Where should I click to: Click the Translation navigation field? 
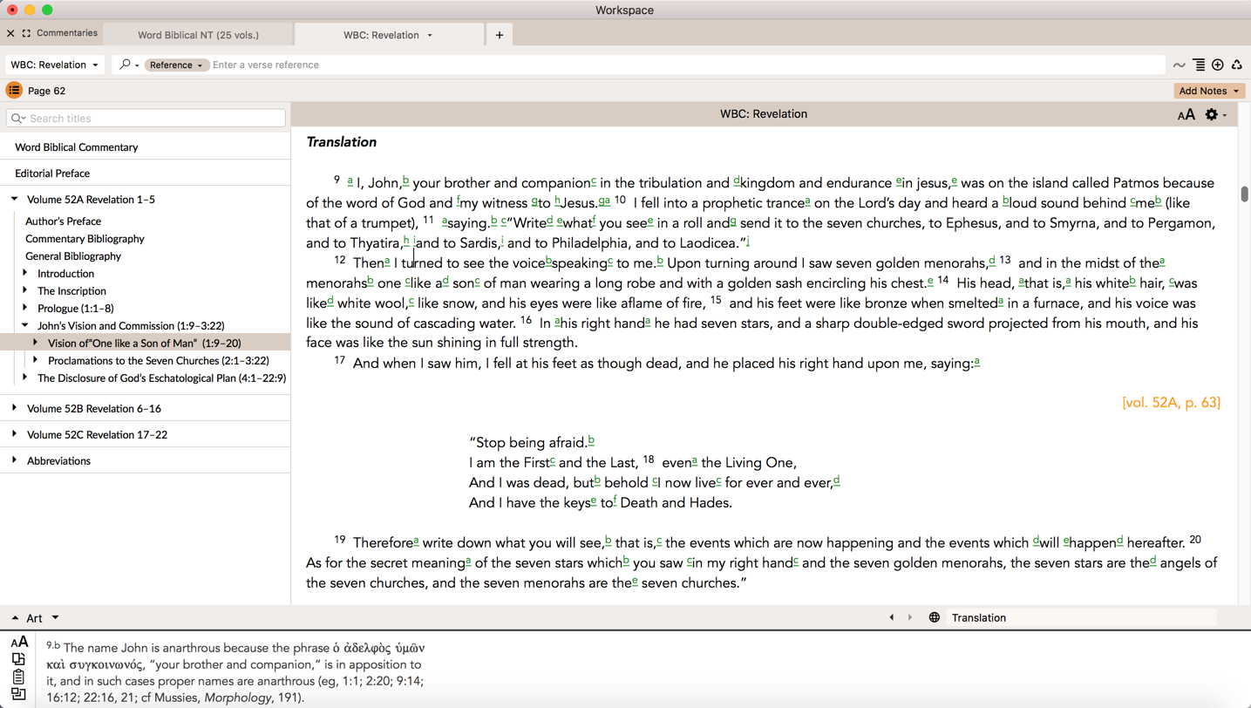1082,618
